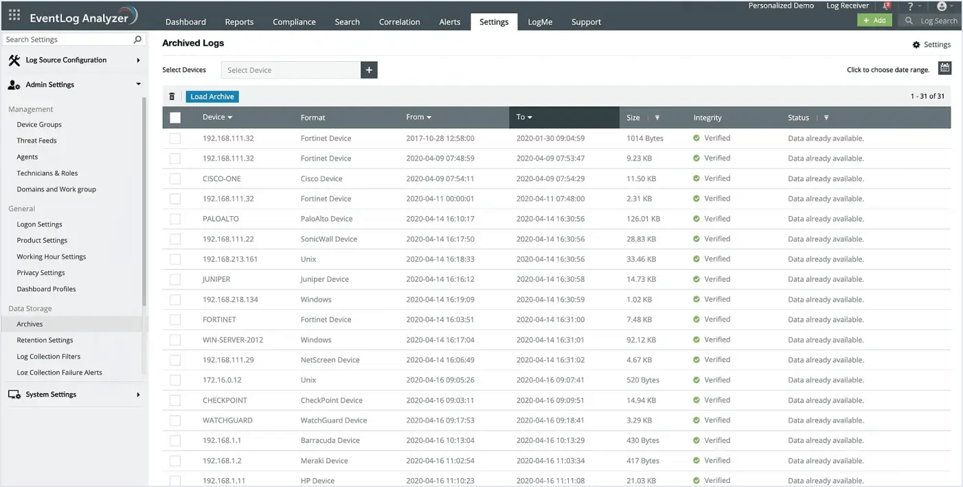Screen dimensions: 963x487
Task: Open the Dashboard tab
Action: [x=185, y=22]
